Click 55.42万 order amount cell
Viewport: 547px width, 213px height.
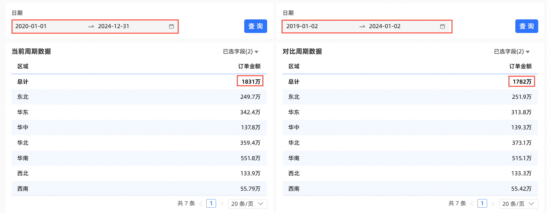tap(521, 189)
